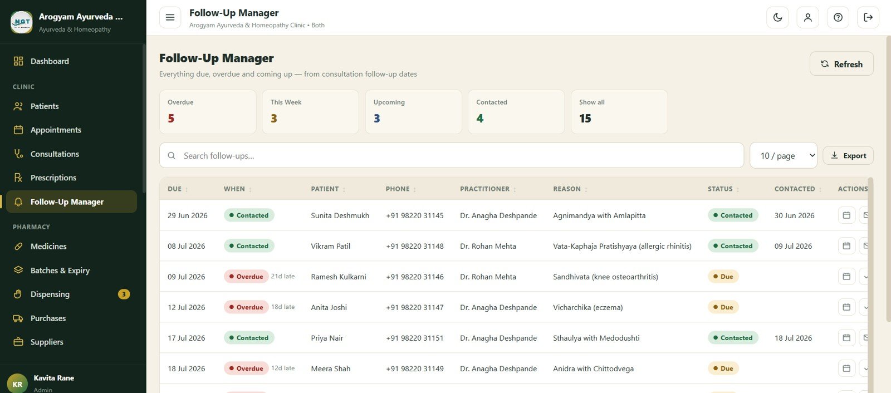
Task: Click contacted date 18 Jul 2026
Action: (x=793, y=338)
